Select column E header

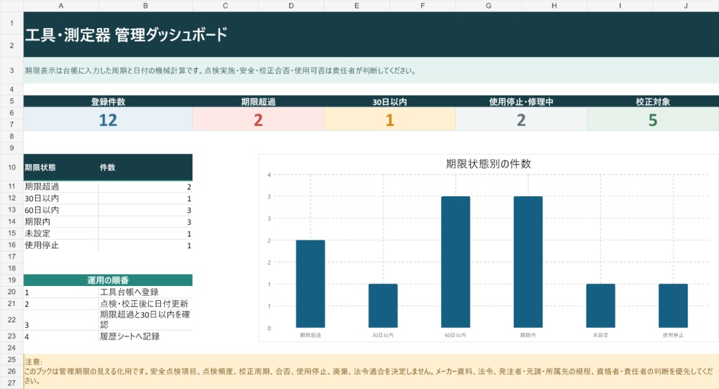click(357, 6)
